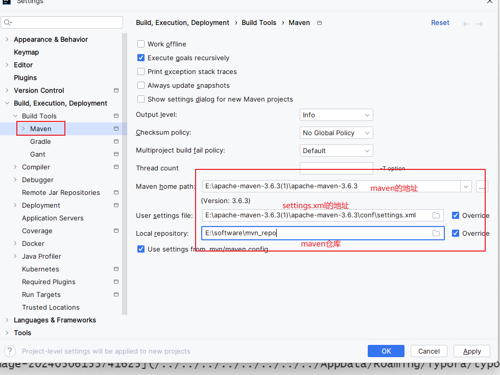Click project-level icon beside Build Tools

[x=116, y=116]
